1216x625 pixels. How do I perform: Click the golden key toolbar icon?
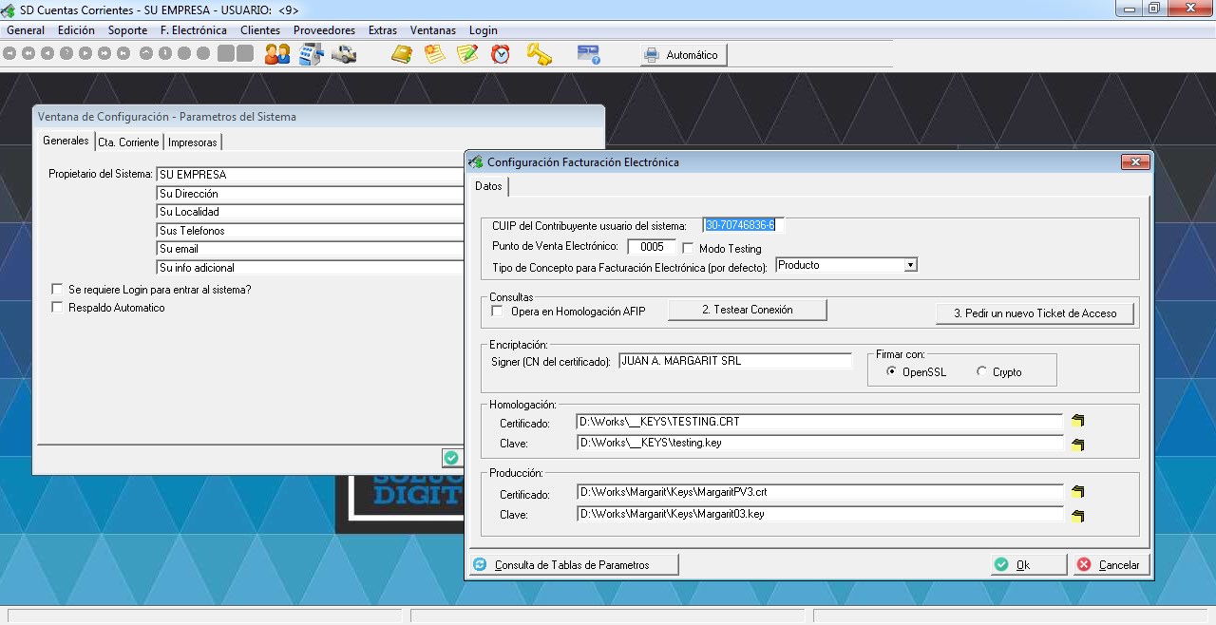(539, 54)
